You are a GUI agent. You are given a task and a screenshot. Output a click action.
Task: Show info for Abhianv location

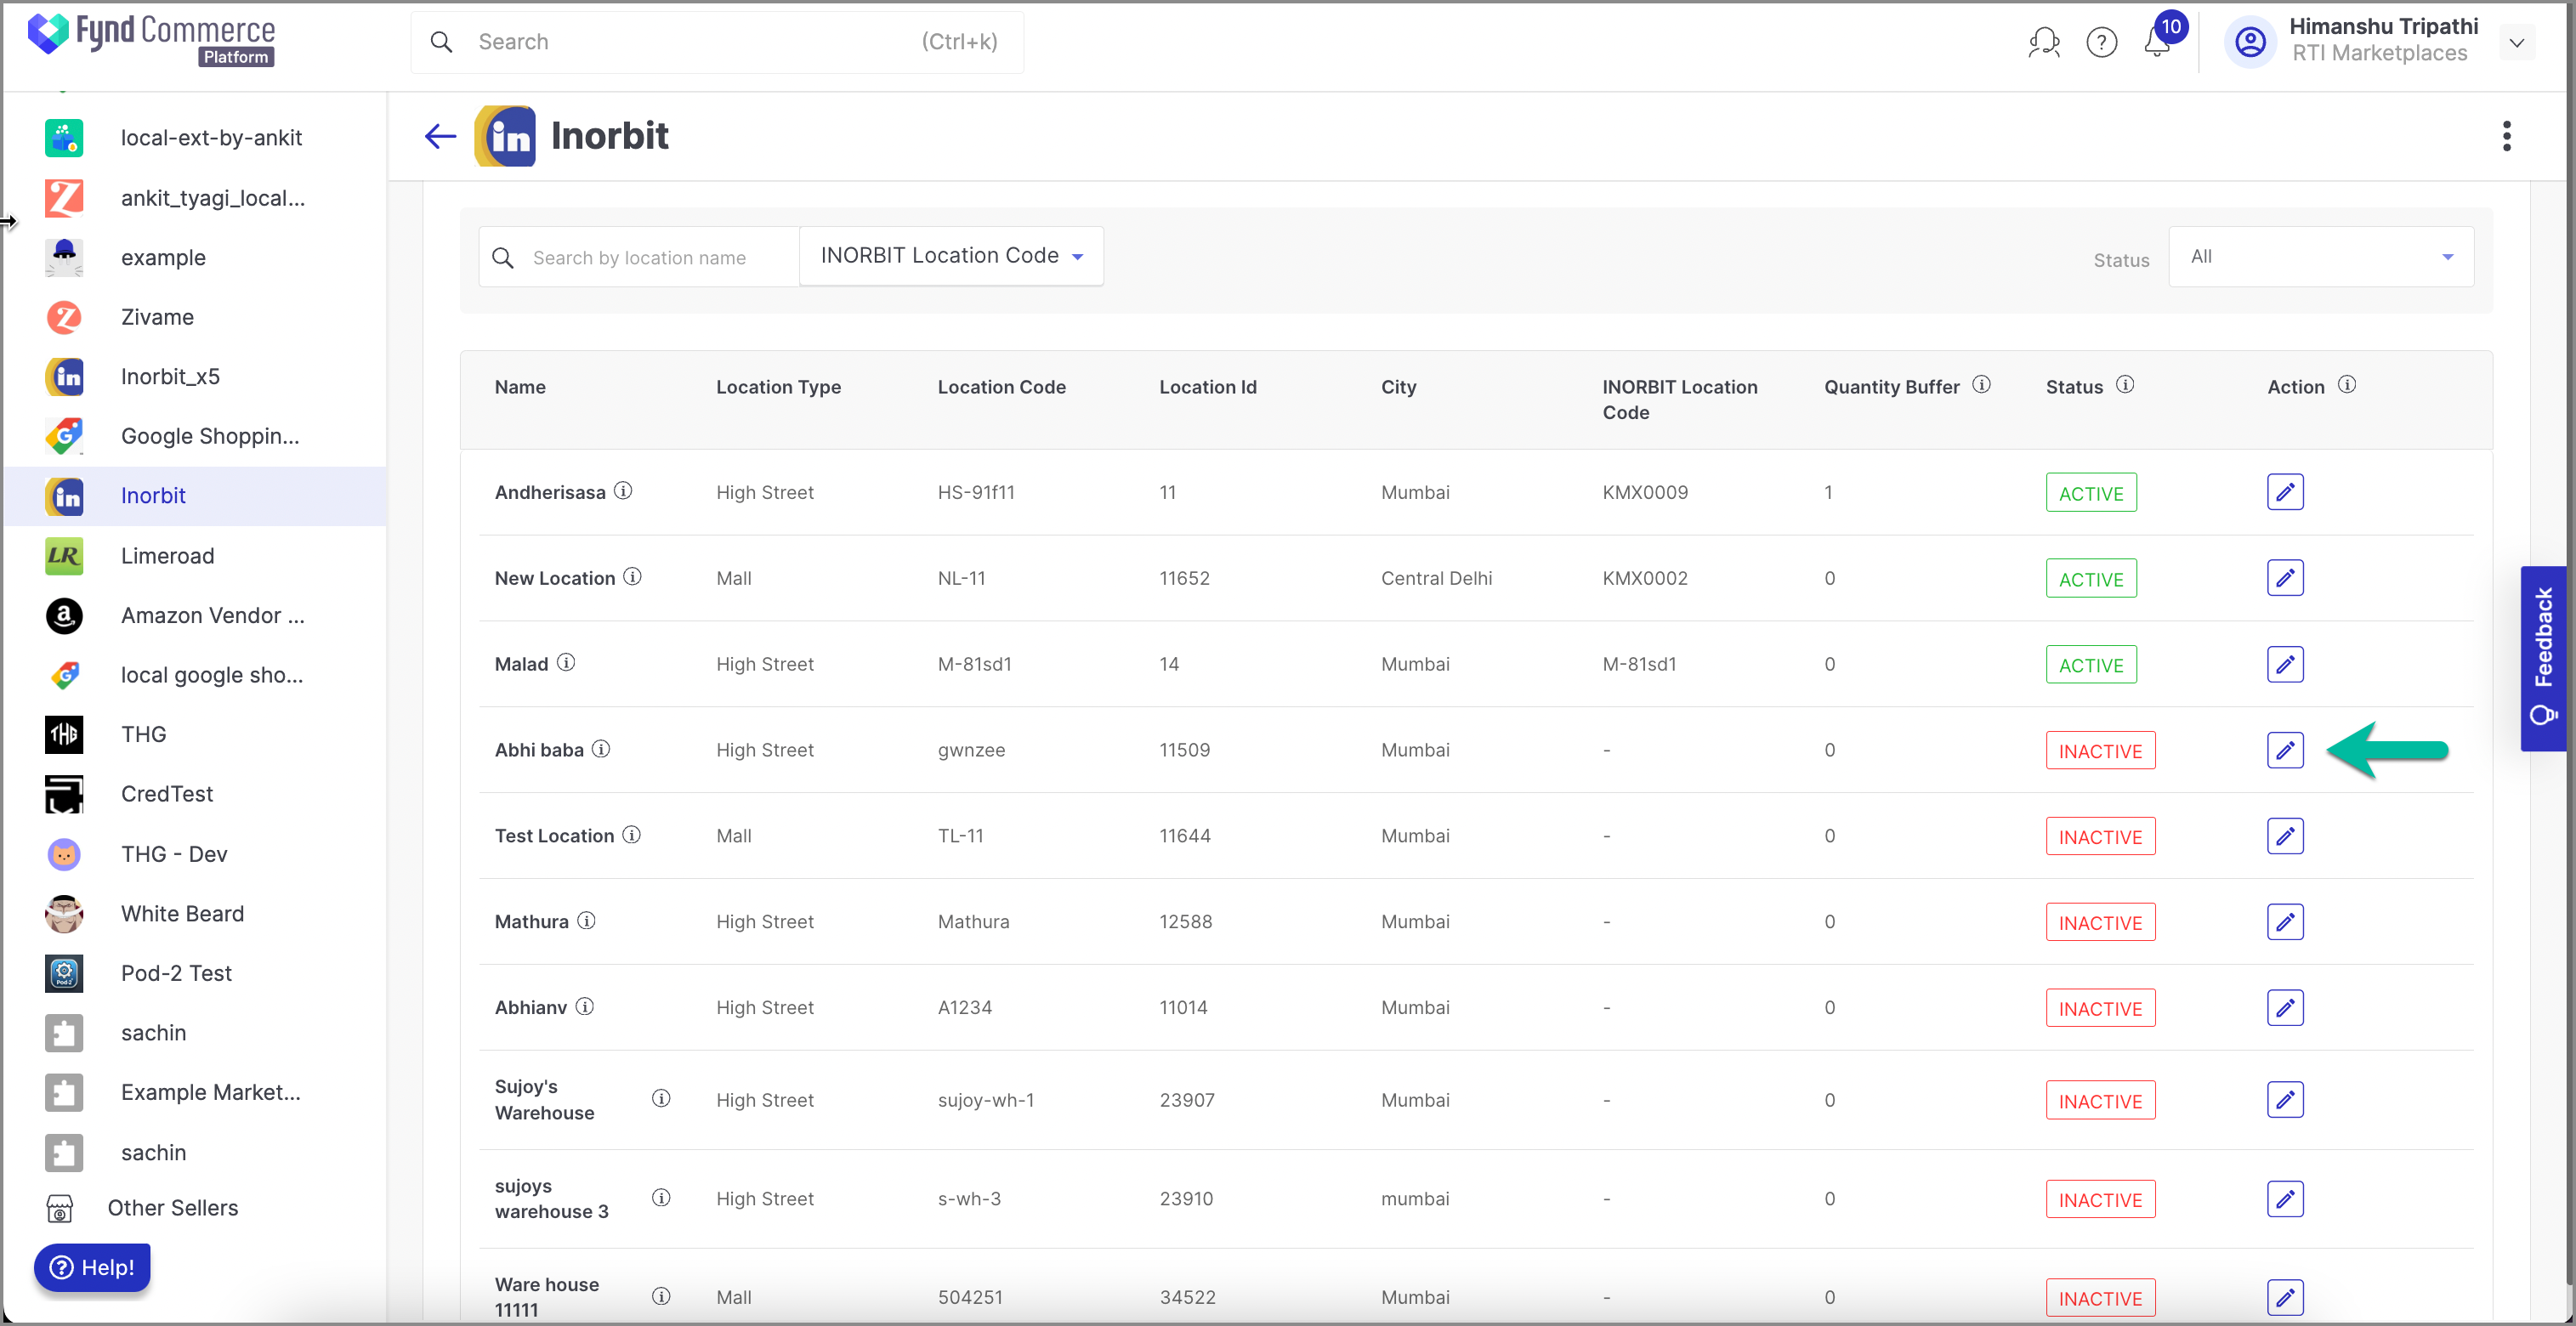[x=585, y=1007]
